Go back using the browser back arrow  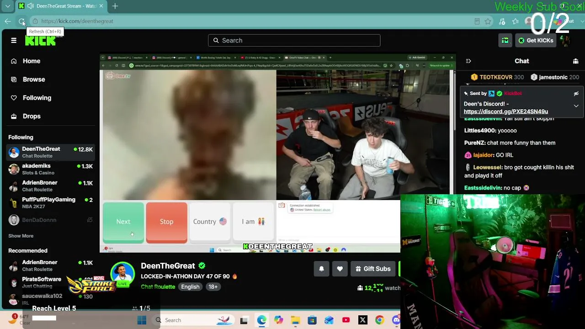coord(8,21)
